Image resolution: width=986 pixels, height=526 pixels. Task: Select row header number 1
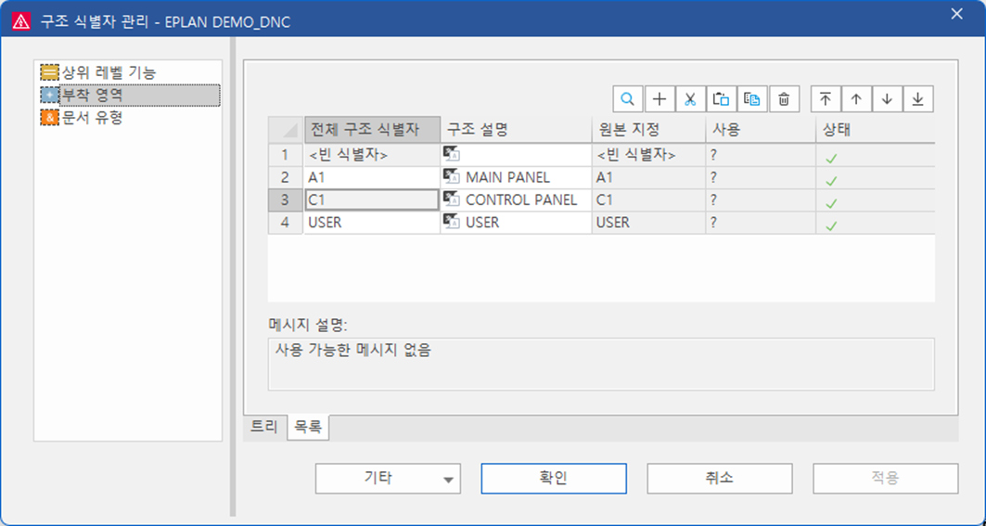click(x=286, y=155)
